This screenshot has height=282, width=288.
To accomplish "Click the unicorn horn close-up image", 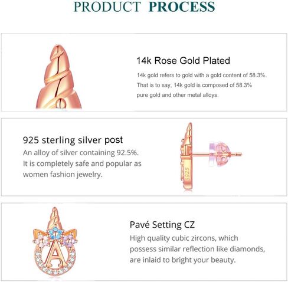I will point(59,77).
